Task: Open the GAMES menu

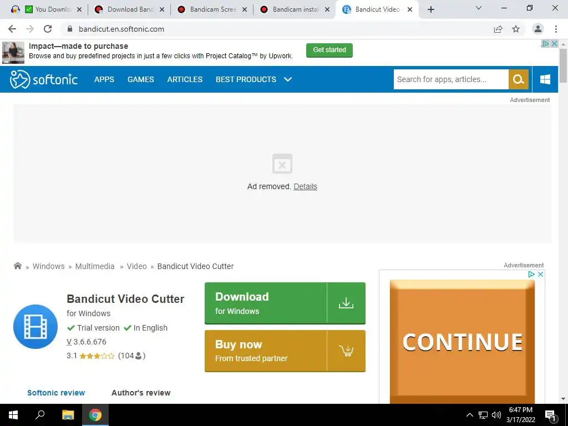Action: (x=140, y=79)
